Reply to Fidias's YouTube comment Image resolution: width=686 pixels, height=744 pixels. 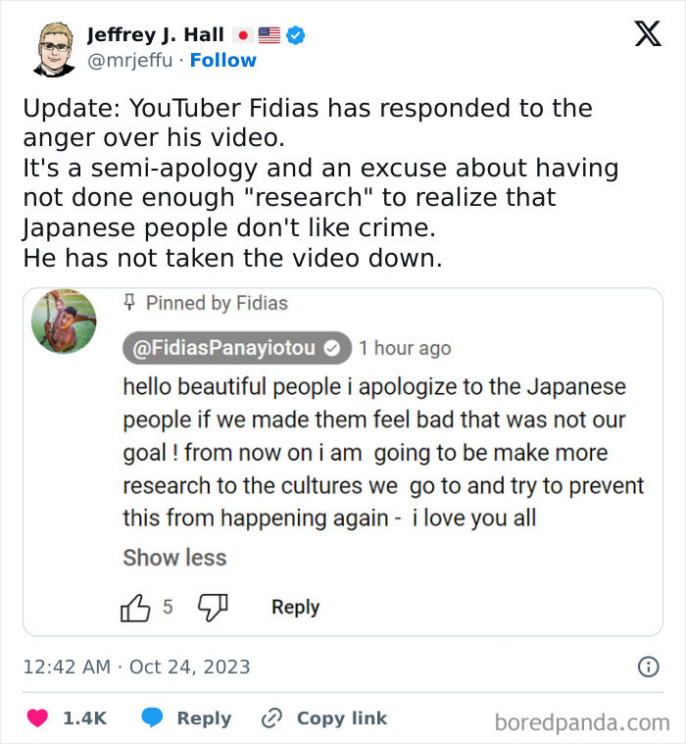[x=295, y=608]
